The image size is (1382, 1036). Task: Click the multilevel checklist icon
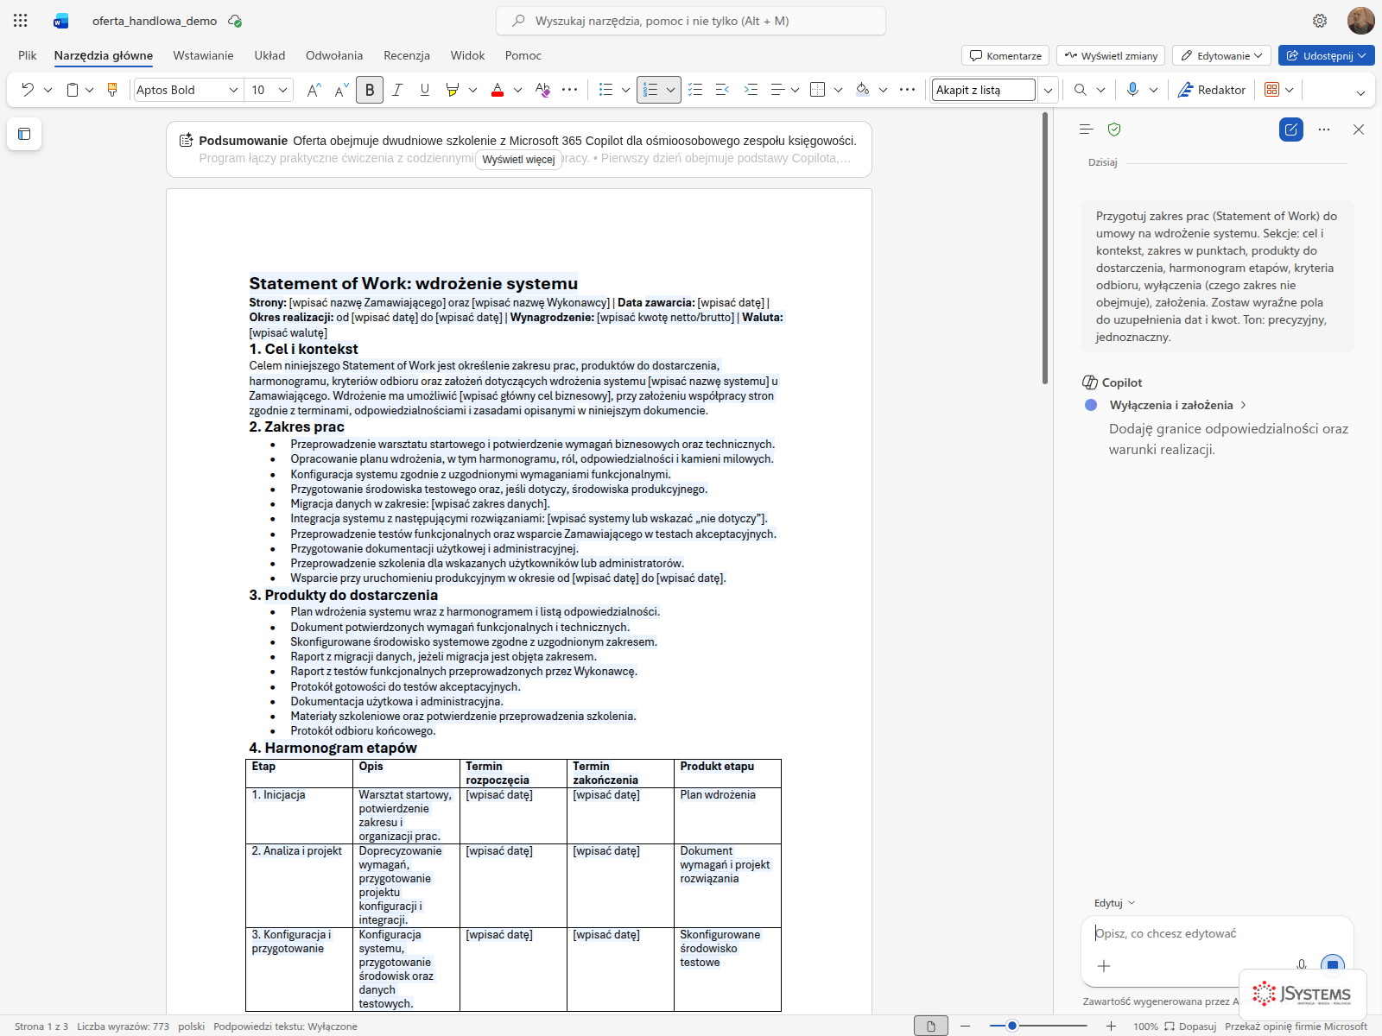pyautogui.click(x=694, y=90)
